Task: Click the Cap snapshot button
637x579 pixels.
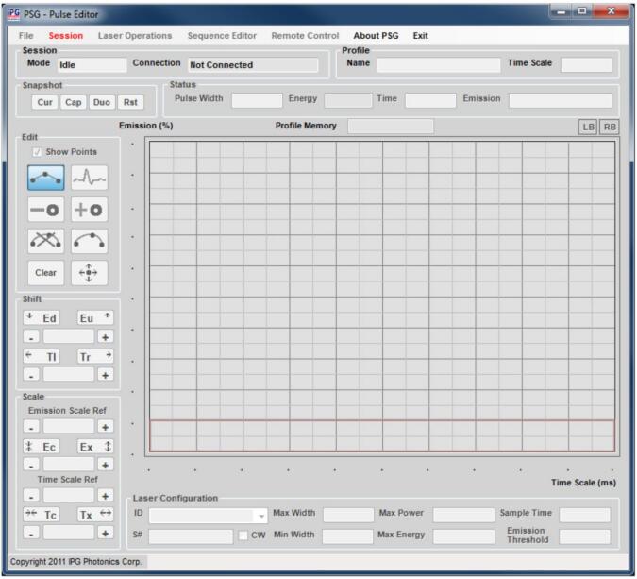Action: click(x=74, y=102)
